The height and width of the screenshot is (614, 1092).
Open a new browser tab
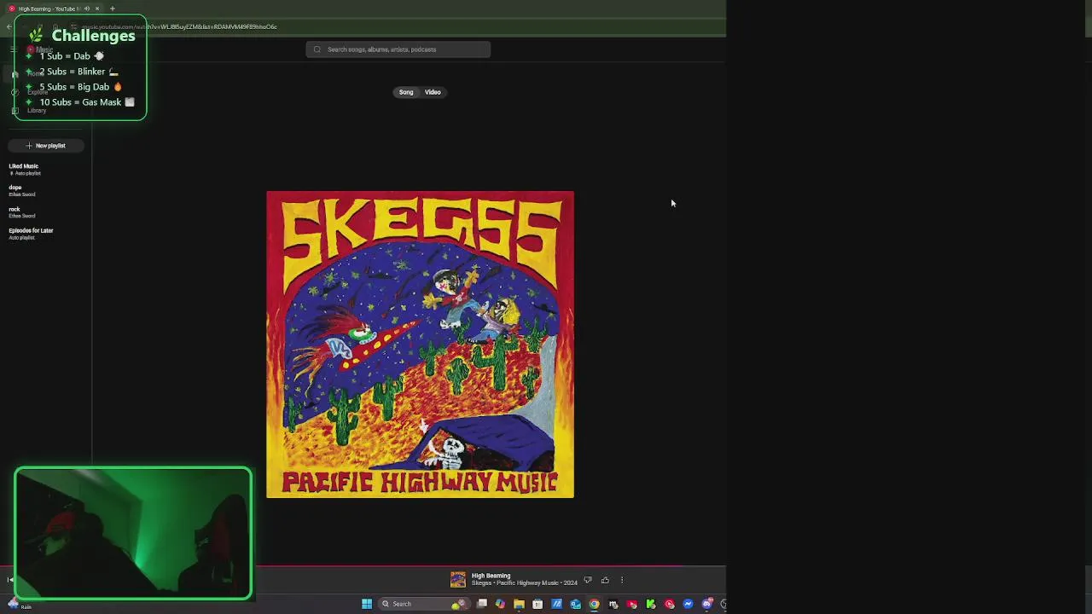click(112, 9)
